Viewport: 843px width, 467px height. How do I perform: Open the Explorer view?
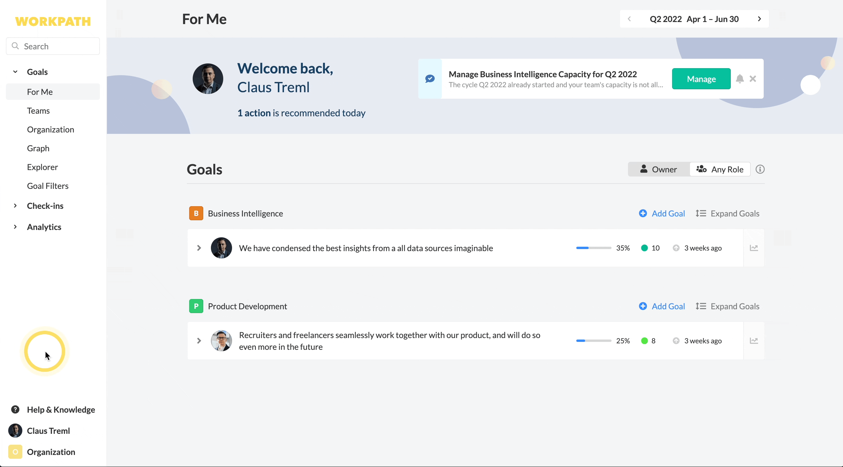coord(42,167)
